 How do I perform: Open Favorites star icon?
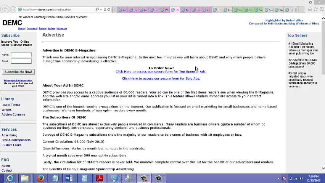click(x=316, y=9)
